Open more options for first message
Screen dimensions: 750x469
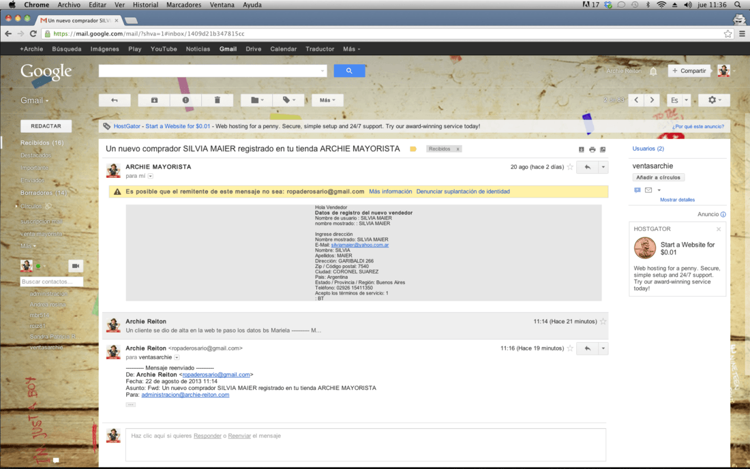[603, 167]
